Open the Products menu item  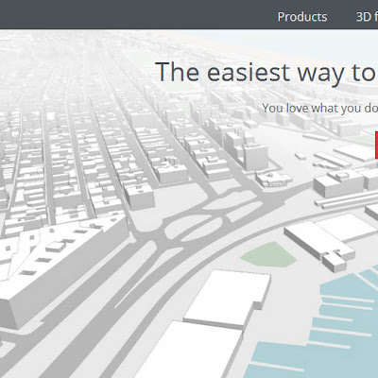302,17
